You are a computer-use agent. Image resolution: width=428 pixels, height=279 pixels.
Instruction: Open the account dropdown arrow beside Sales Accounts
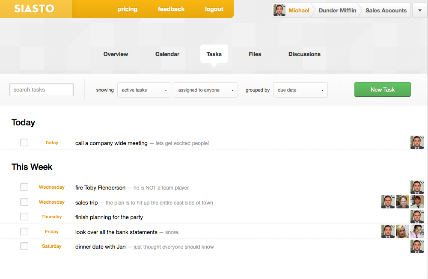419,11
